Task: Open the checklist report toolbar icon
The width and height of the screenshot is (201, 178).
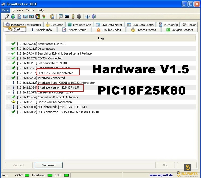Action: [x=19, y=16]
